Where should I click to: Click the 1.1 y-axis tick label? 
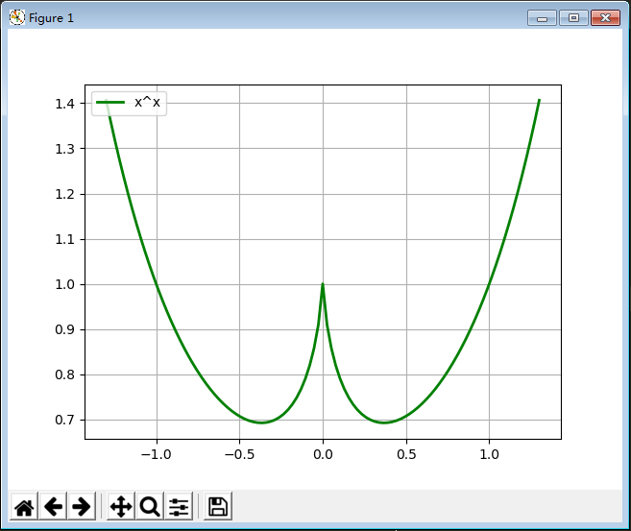64,239
